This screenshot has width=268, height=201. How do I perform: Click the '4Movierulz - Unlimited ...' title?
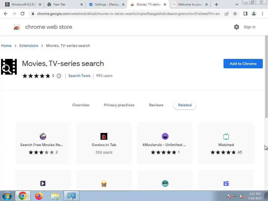tap(164, 145)
